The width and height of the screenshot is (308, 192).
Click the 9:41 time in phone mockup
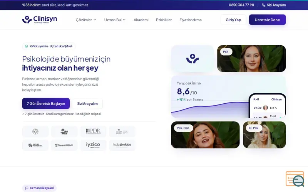point(256,99)
